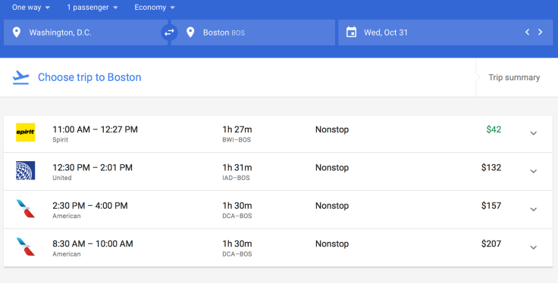The height and width of the screenshot is (283, 558).
Task: Open the 1 passenger dropdown
Action: pos(92,7)
